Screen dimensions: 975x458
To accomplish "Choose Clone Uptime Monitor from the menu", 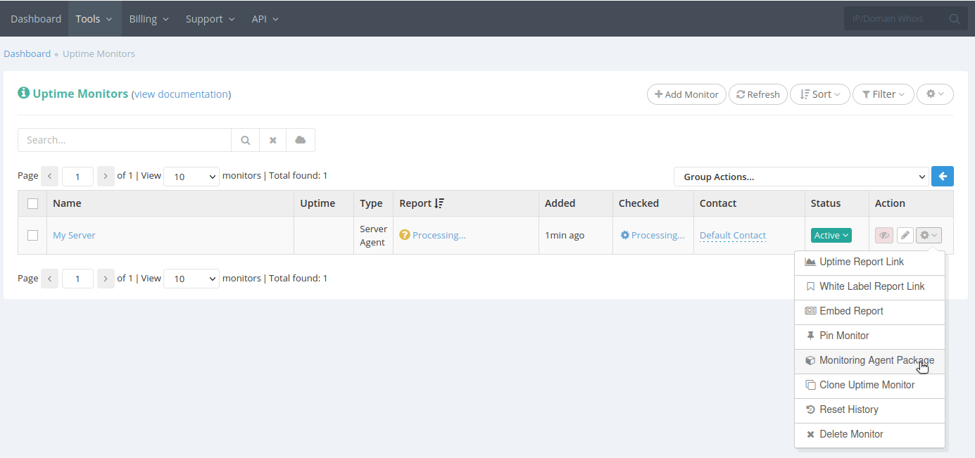I will pos(869,386).
